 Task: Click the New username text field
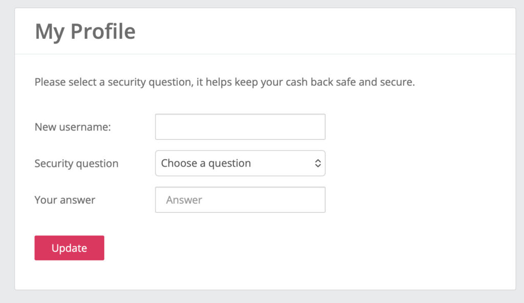240,126
